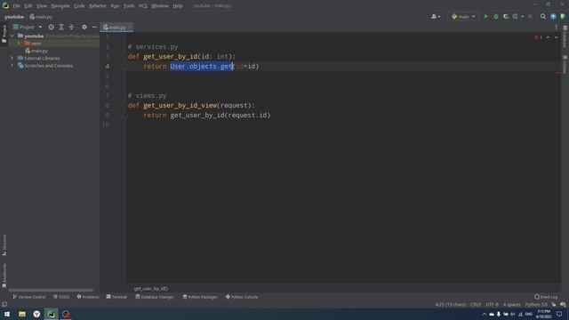569x320 pixels.
Task: Open Event Log
Action: [x=546, y=297]
